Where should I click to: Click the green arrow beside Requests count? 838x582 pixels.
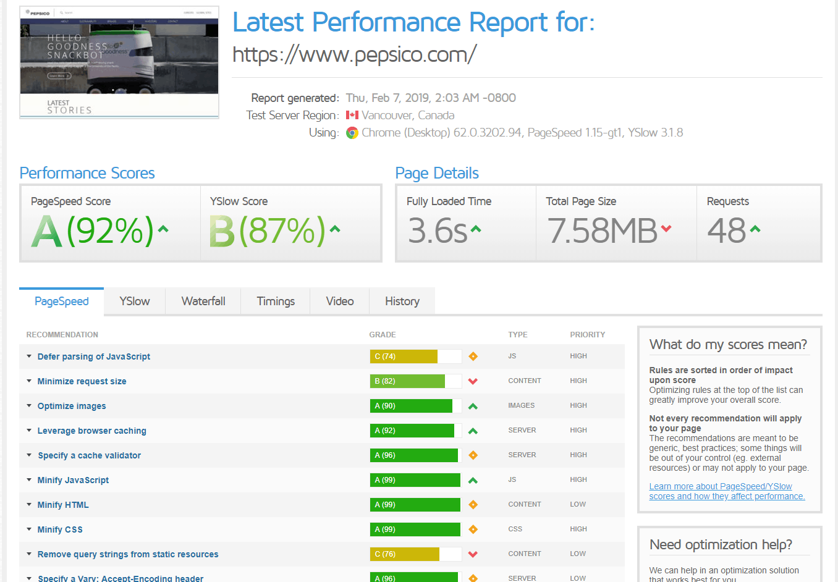pyautogui.click(x=755, y=229)
